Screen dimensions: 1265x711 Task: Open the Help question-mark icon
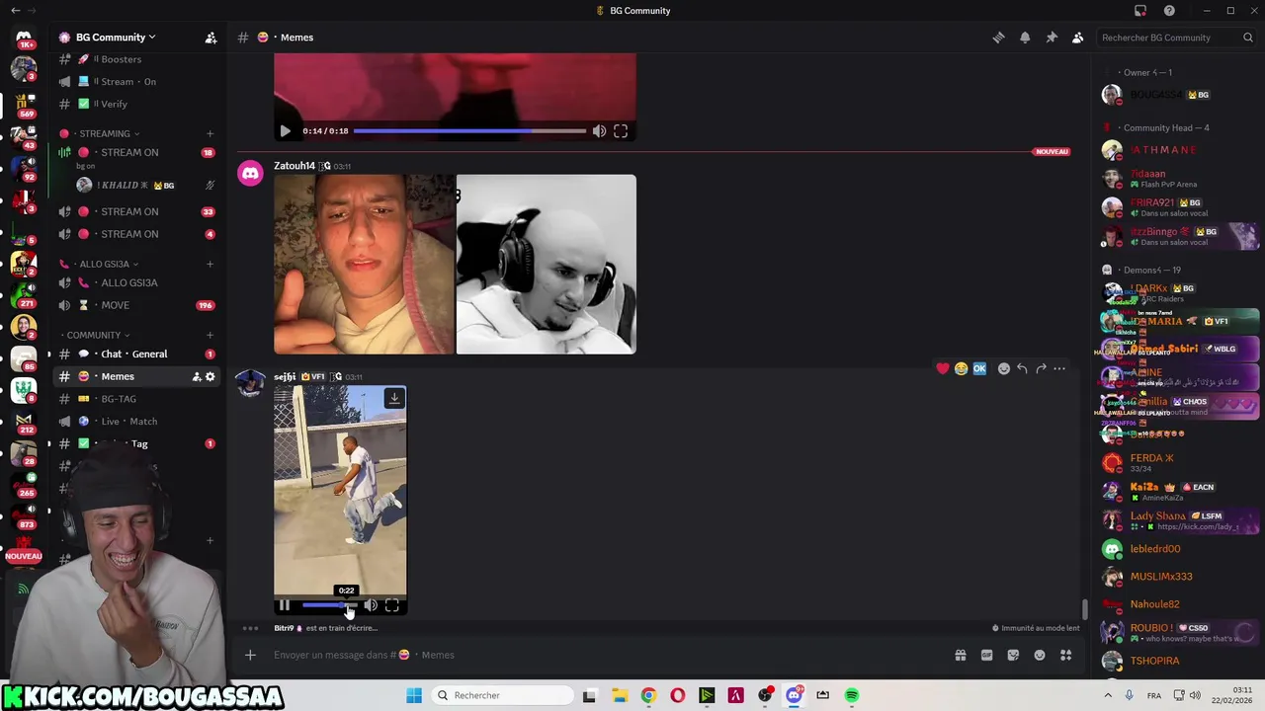1170,11
